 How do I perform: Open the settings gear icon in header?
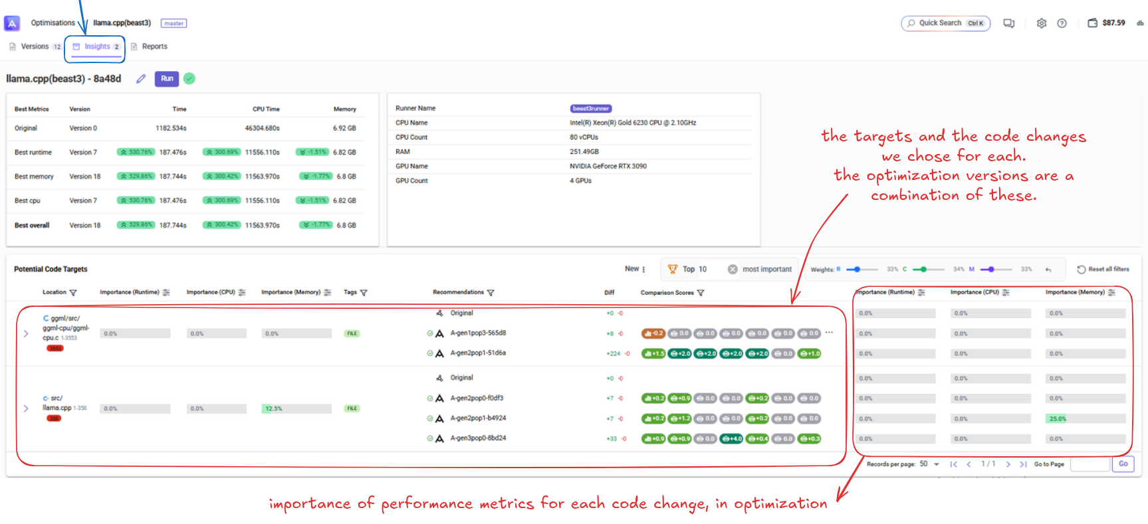point(1042,23)
